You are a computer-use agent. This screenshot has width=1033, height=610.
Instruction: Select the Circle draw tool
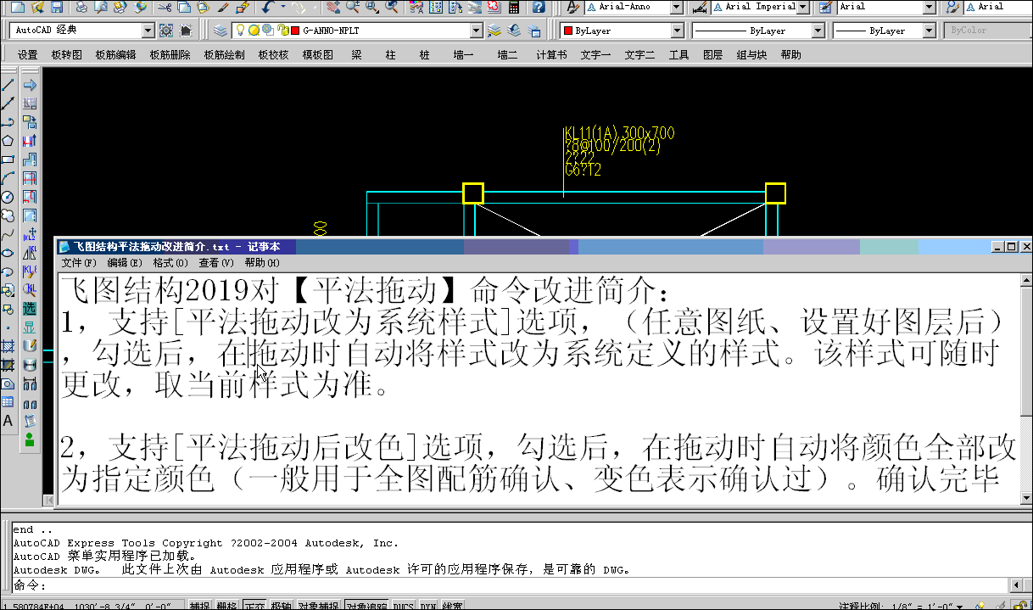(8, 197)
